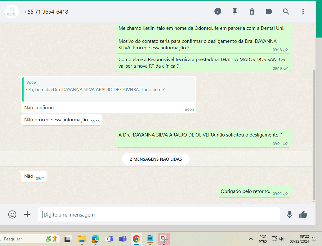Pin this conversation with the pin icon
The width and height of the screenshot is (322, 246).
(235, 11)
